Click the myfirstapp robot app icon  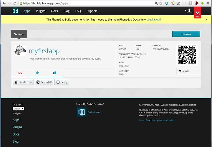tap(20, 50)
